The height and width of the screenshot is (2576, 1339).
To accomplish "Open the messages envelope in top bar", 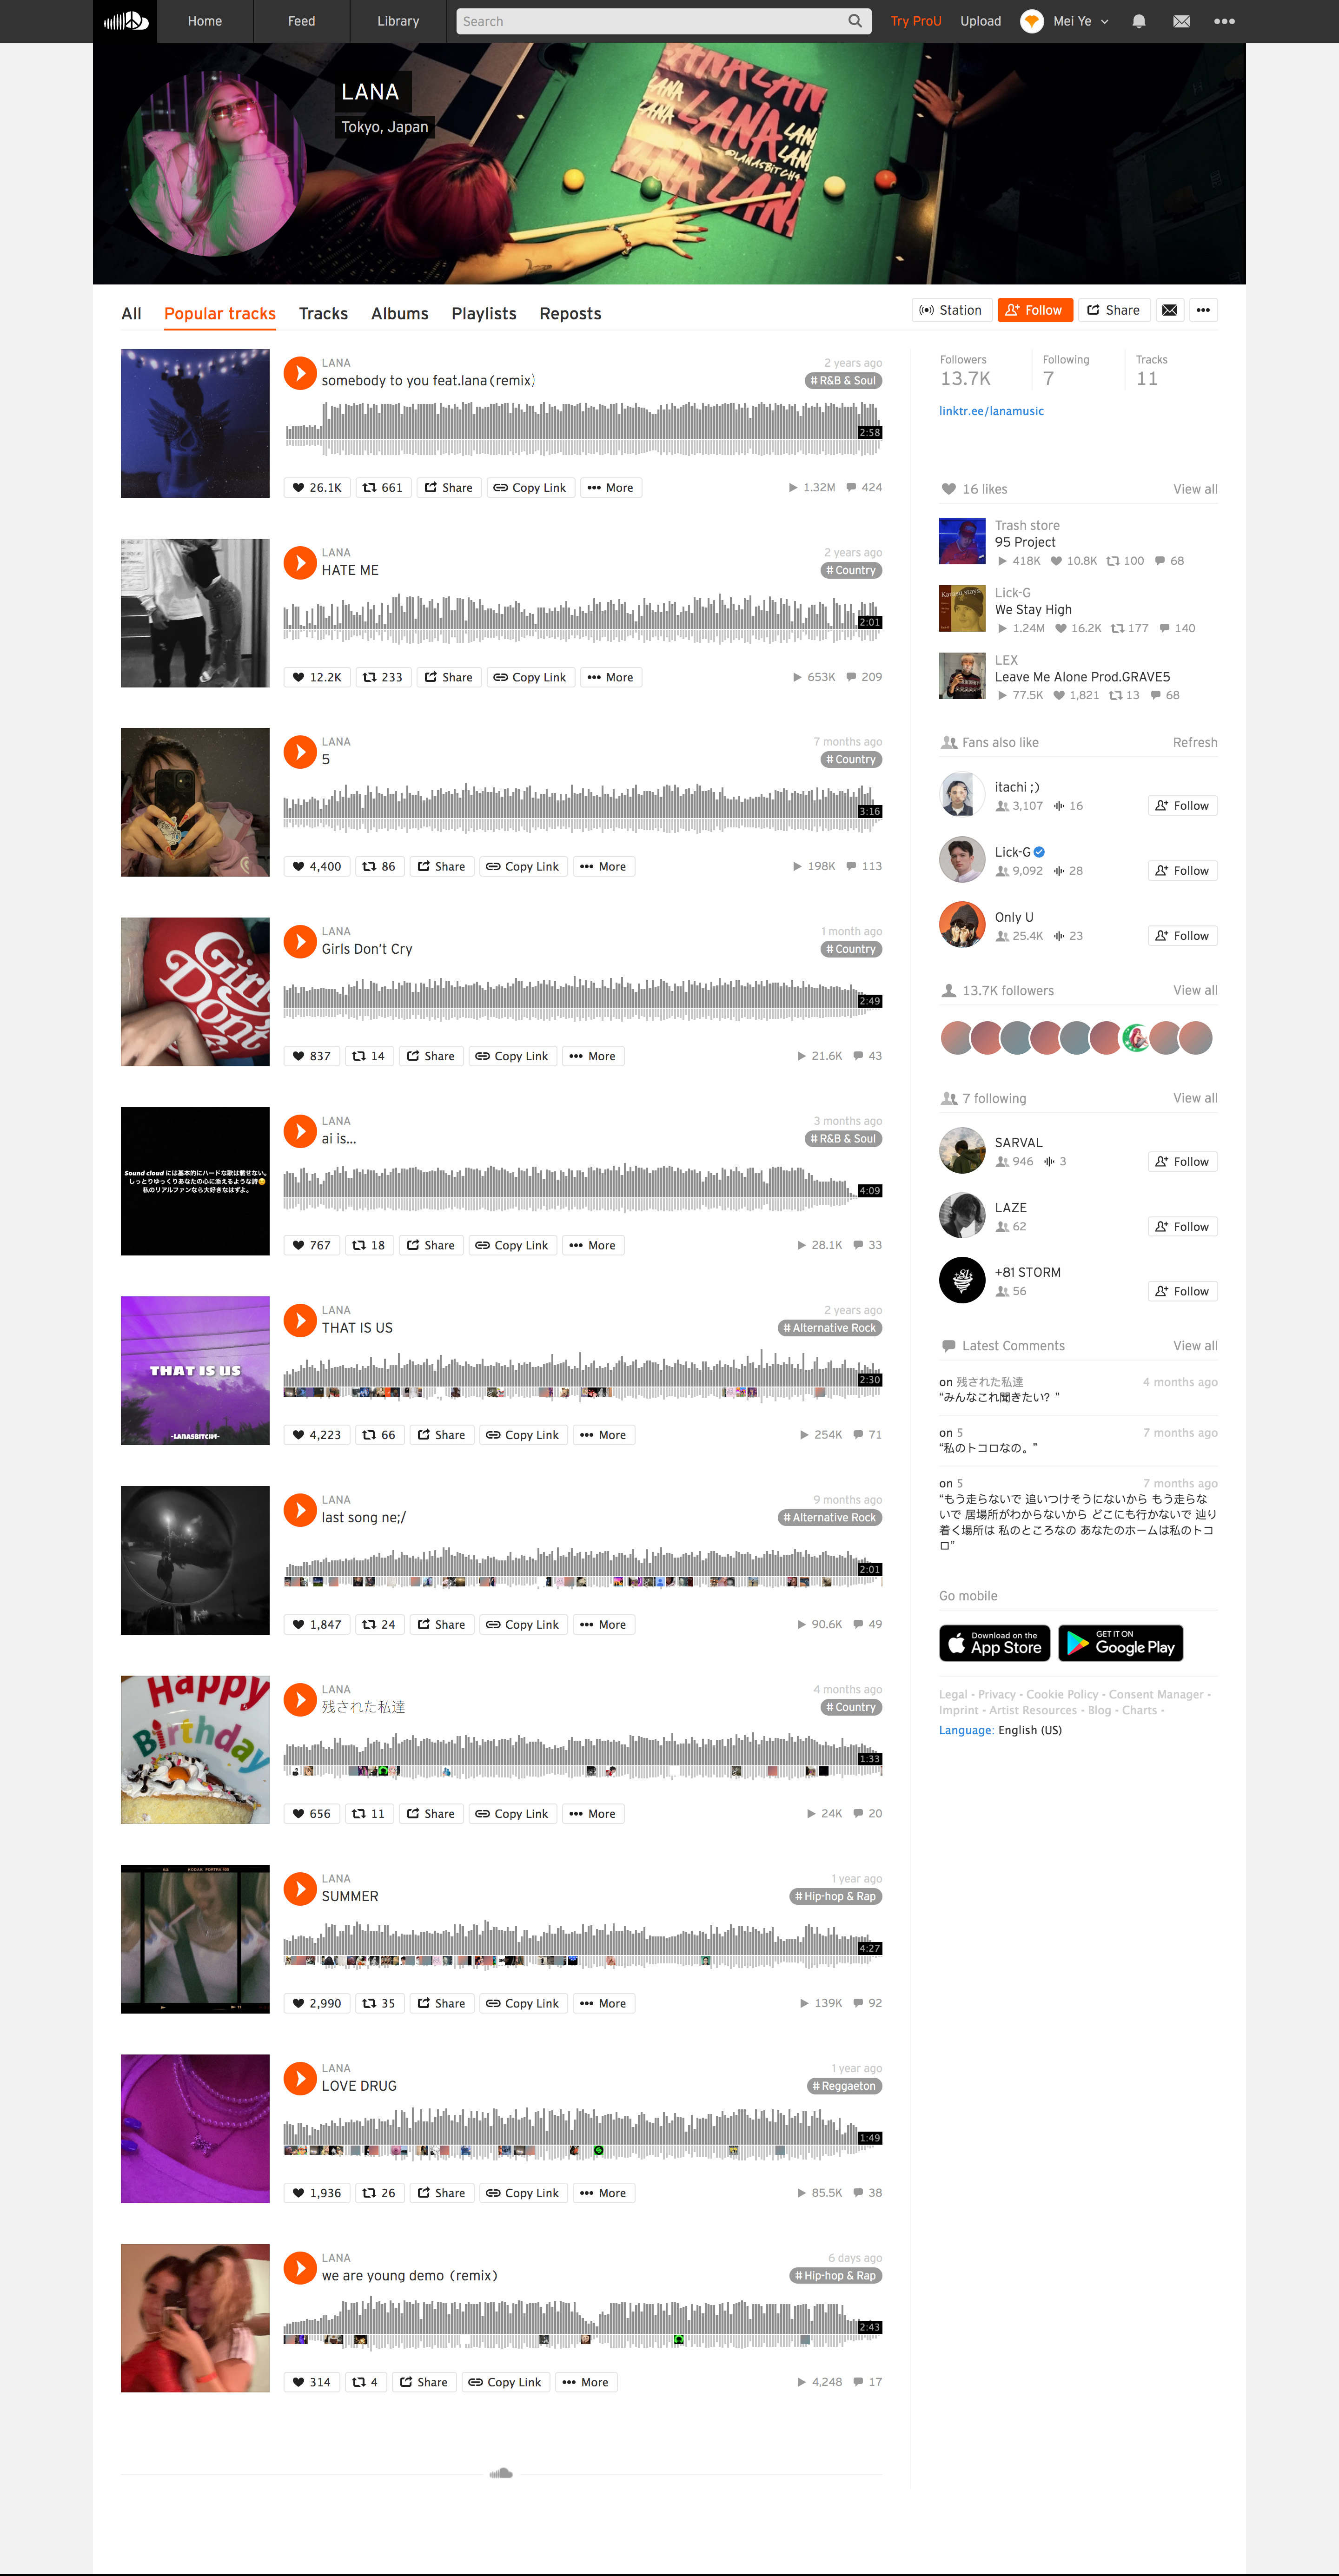I will point(1181,21).
